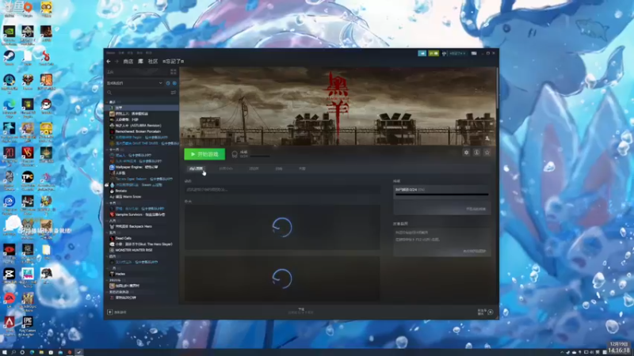Click the taskbar search magnifier icon

point(13,352)
